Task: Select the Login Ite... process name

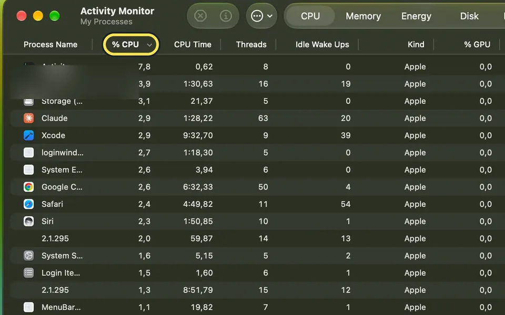Action: pyautogui.click(x=61, y=273)
